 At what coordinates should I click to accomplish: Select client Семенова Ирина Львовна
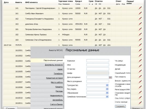tap(36, 35)
